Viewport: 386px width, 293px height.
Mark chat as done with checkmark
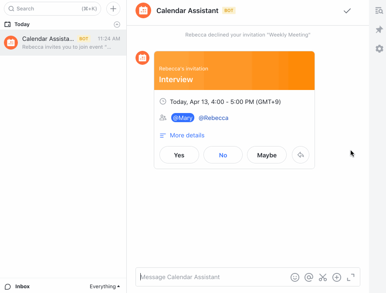(x=347, y=11)
